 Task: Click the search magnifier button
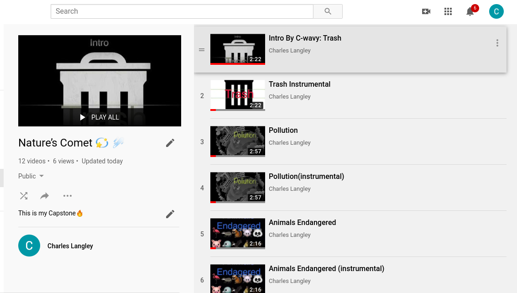(328, 11)
